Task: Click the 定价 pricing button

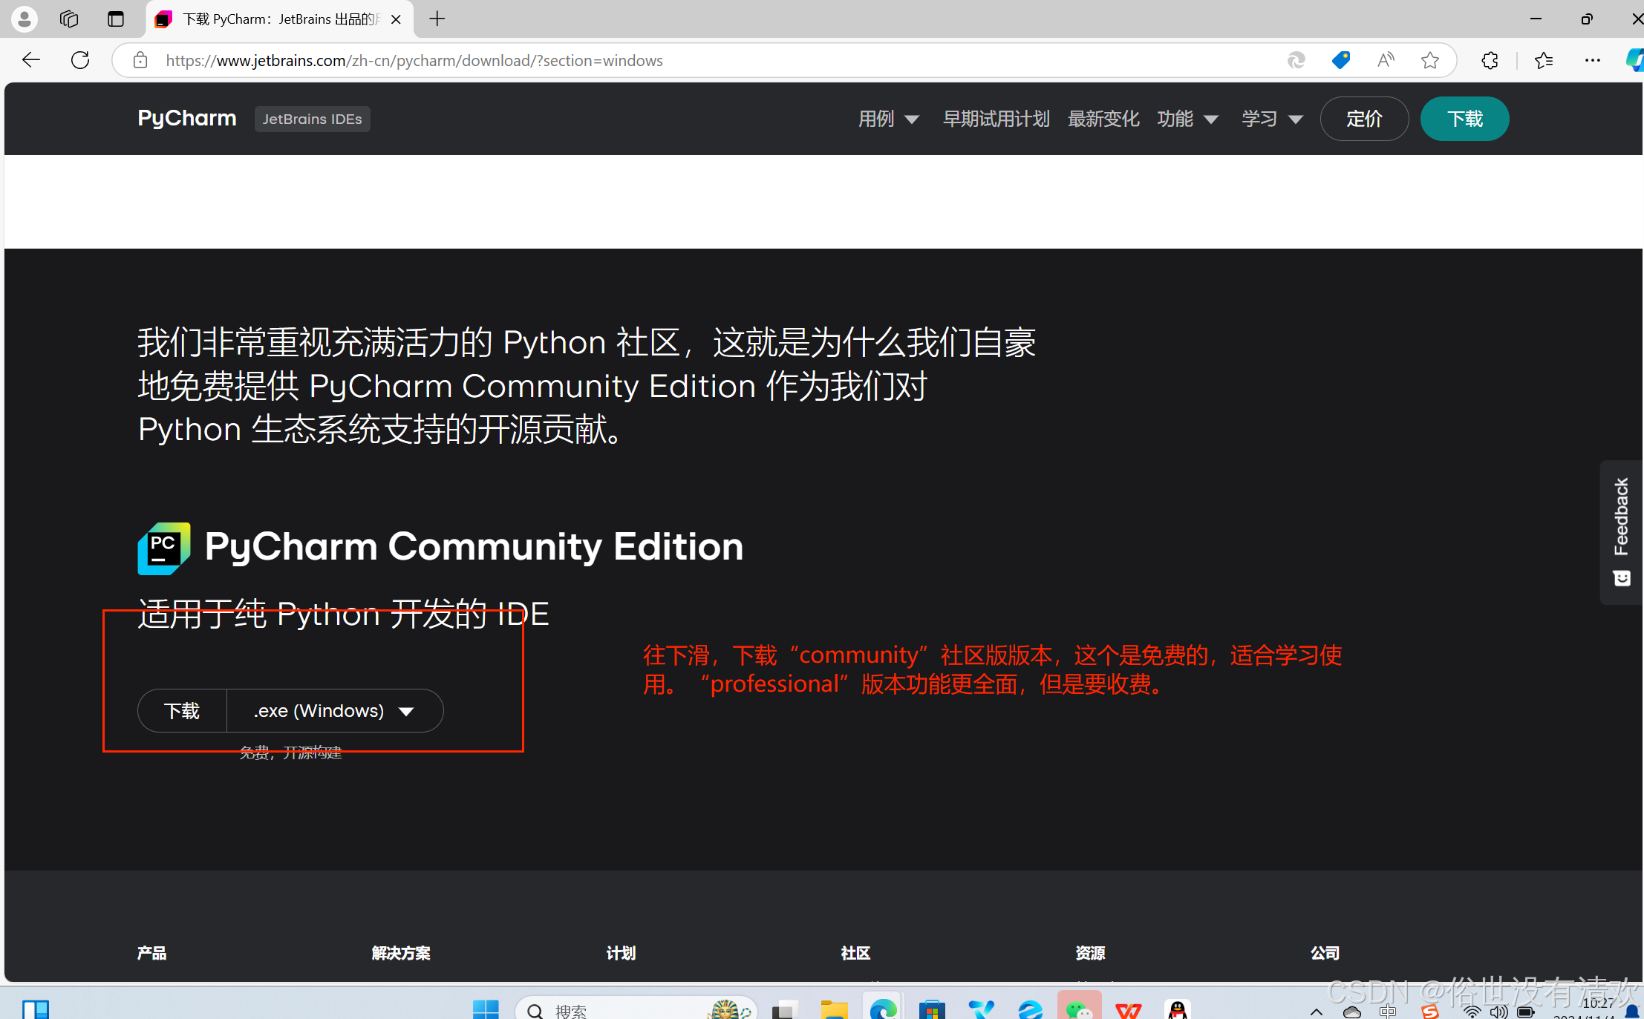Action: click(x=1363, y=119)
